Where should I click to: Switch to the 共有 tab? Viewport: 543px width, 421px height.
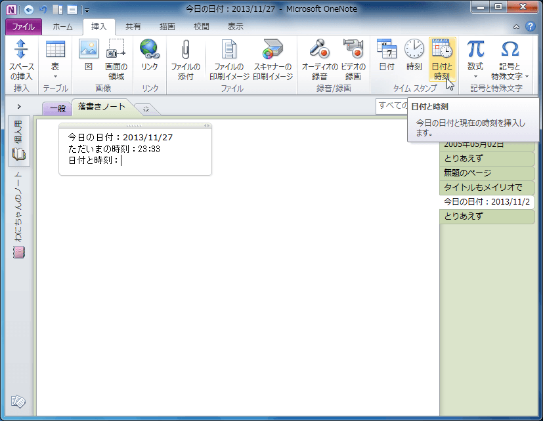[133, 27]
